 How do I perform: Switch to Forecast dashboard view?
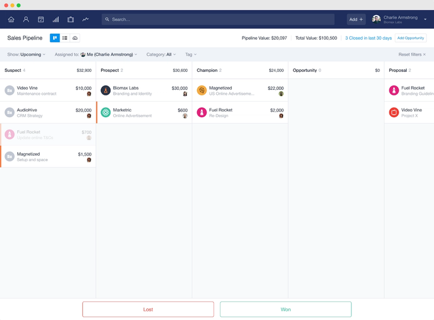75,38
